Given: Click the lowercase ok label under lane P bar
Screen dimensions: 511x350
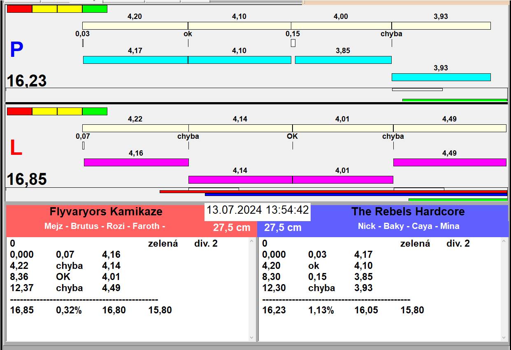Looking at the screenshot, I should [188, 34].
